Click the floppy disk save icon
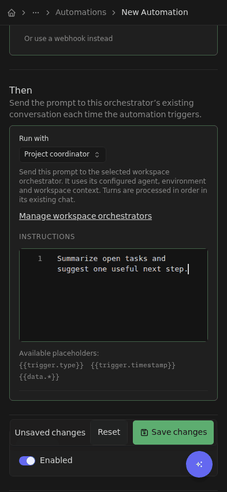The height and width of the screenshot is (492, 227). click(144, 433)
